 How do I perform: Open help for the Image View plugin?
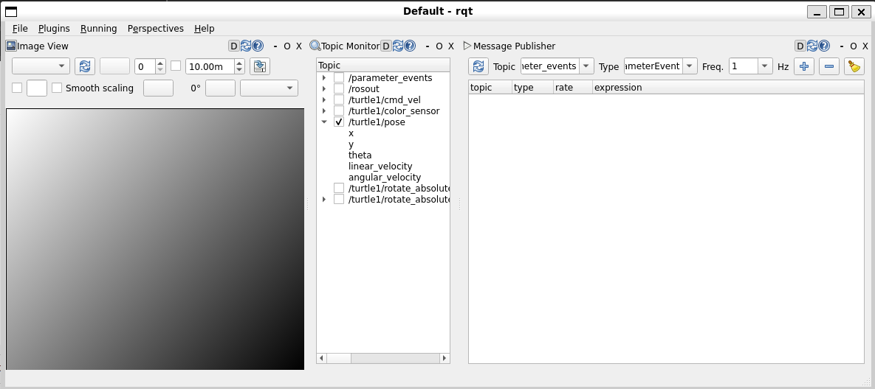[x=258, y=46]
